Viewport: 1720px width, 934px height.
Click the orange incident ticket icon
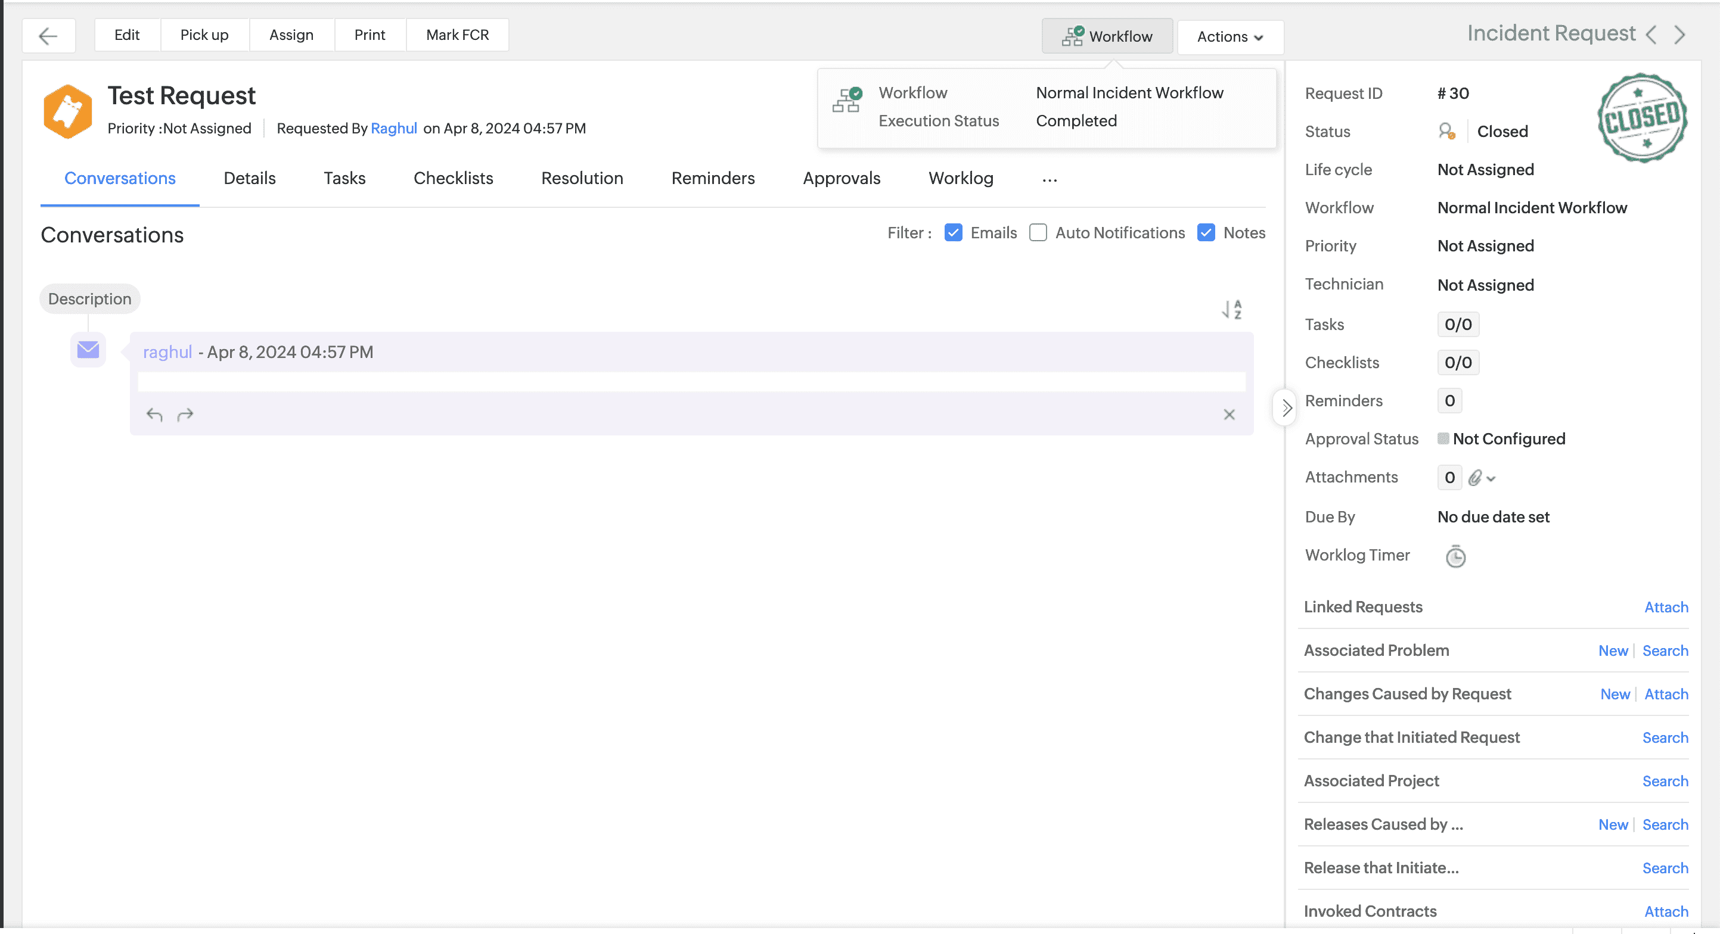pos(67,111)
